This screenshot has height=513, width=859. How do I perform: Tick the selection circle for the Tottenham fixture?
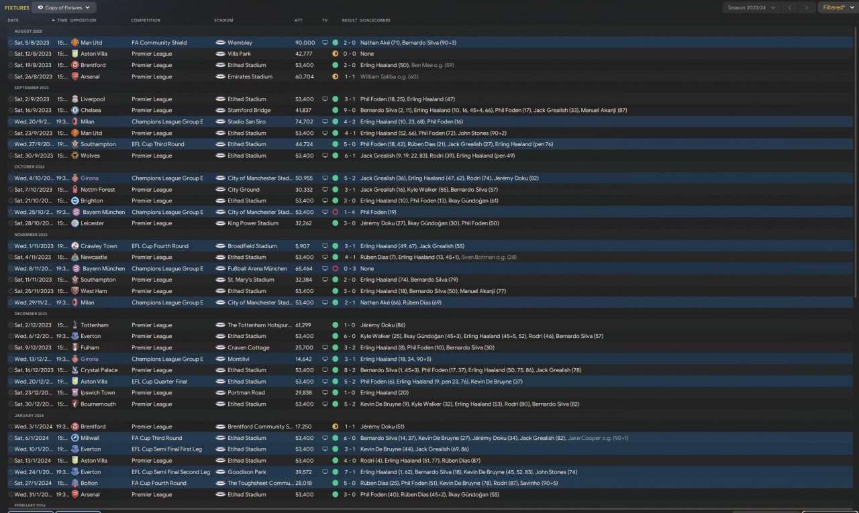(11, 325)
